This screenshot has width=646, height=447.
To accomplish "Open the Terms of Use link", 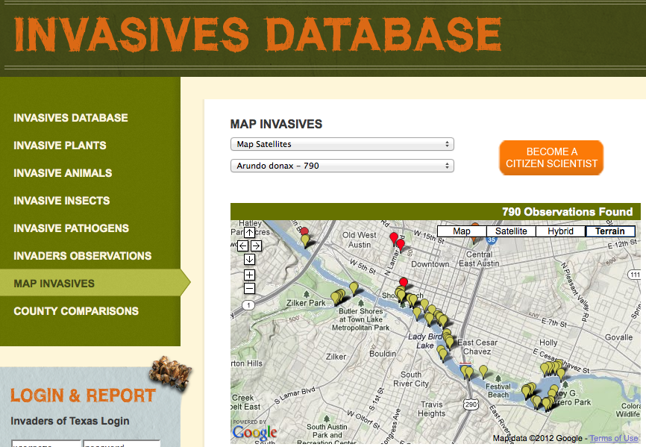I will click(x=614, y=439).
